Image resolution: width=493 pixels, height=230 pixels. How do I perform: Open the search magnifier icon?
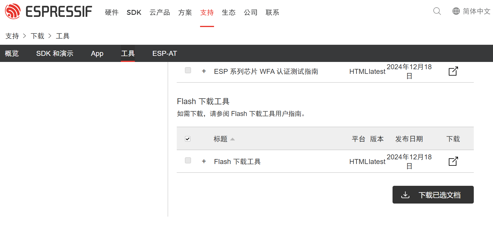click(437, 11)
